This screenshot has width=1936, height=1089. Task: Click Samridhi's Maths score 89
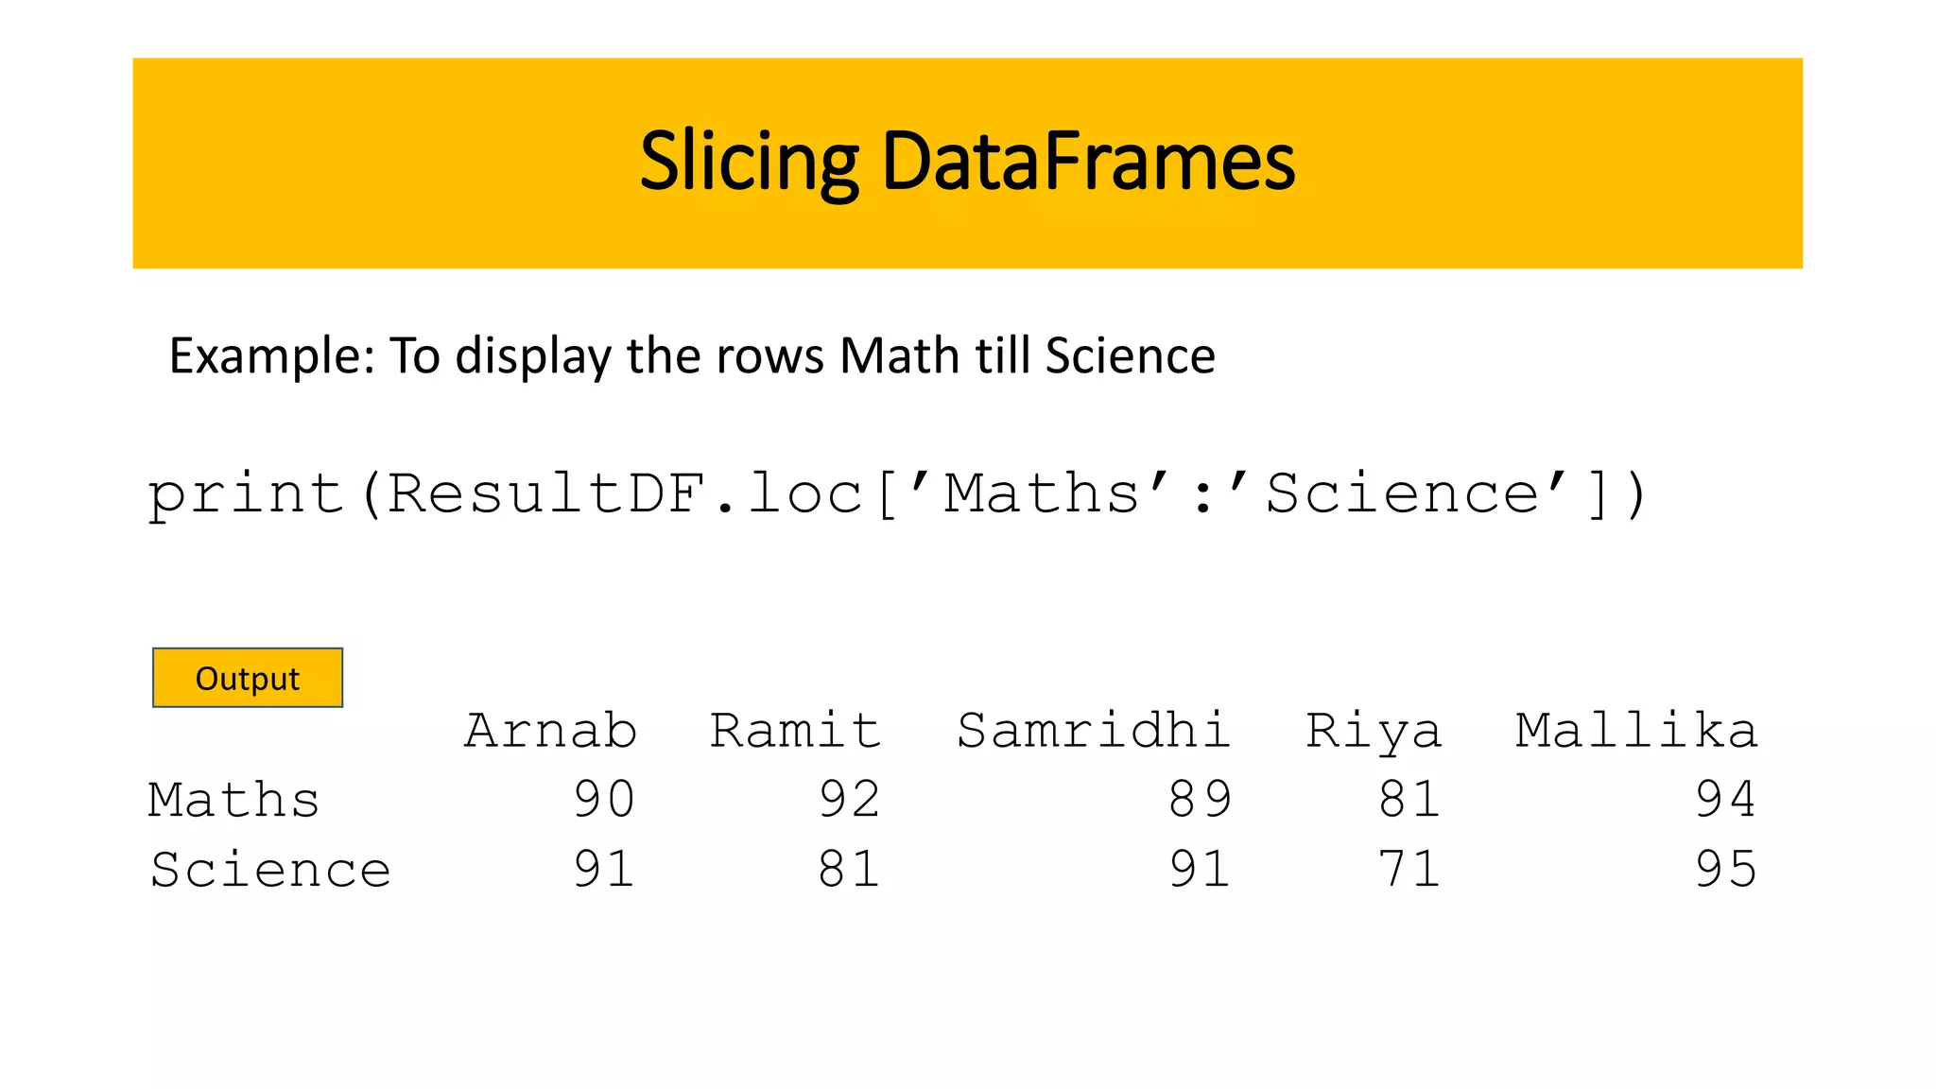(1201, 800)
